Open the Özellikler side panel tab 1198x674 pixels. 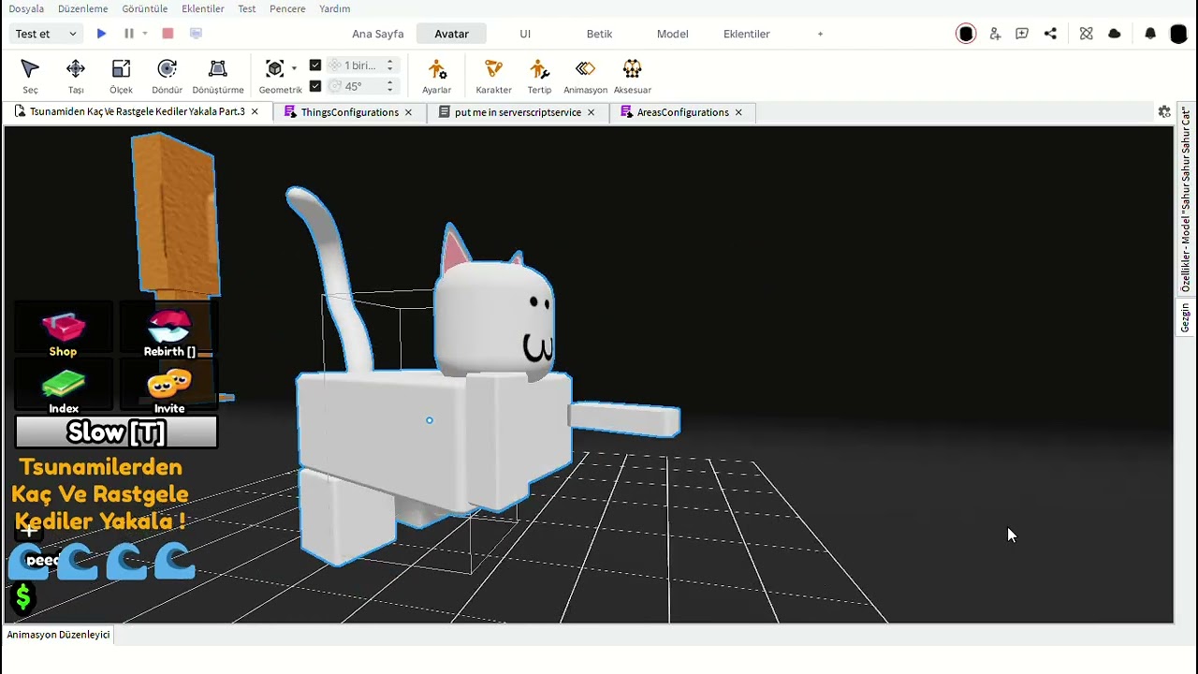1185,198
